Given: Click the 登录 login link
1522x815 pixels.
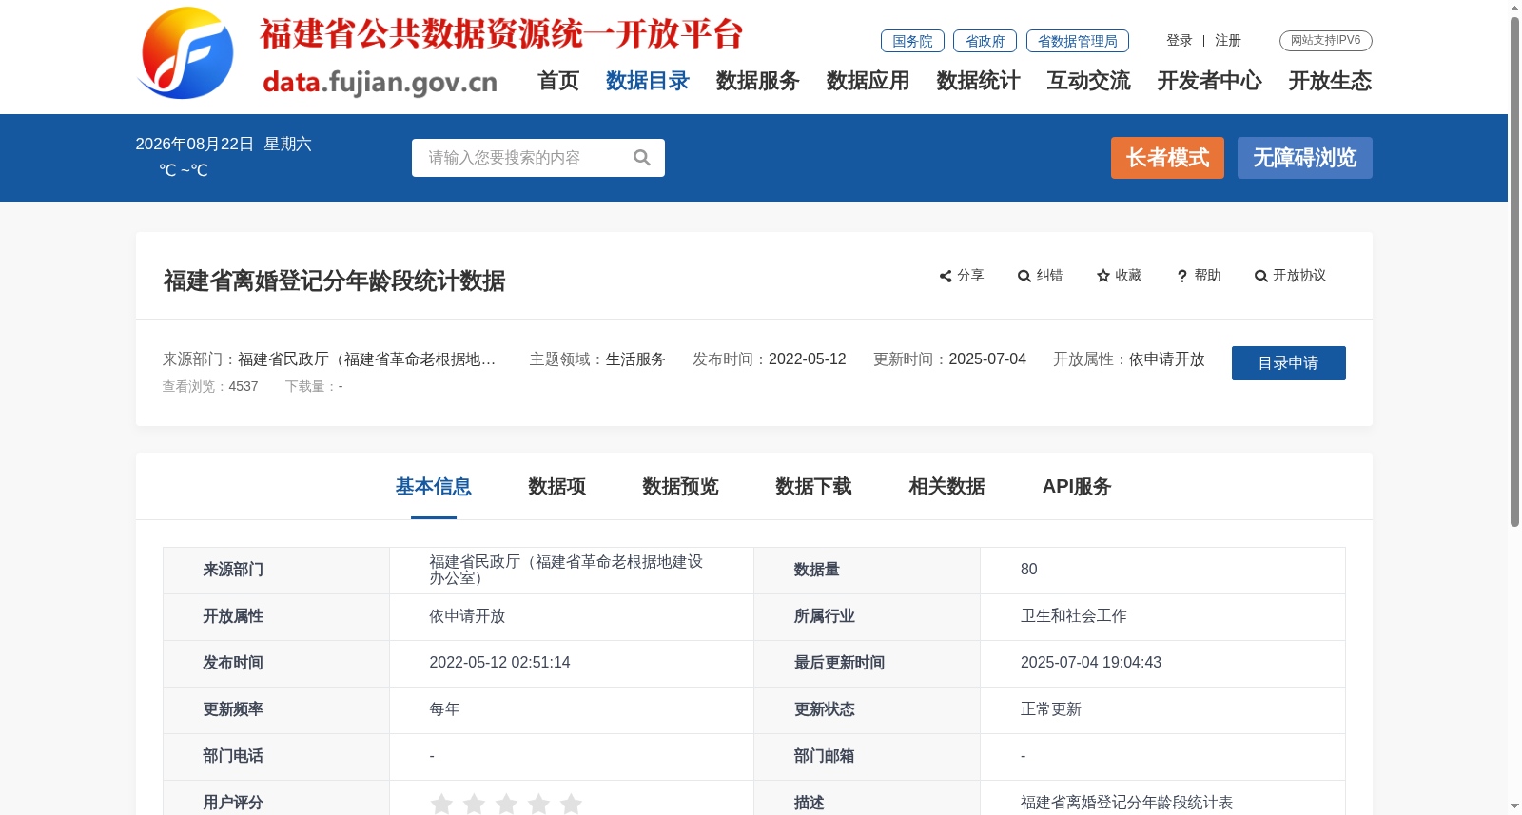Looking at the screenshot, I should click(x=1180, y=40).
